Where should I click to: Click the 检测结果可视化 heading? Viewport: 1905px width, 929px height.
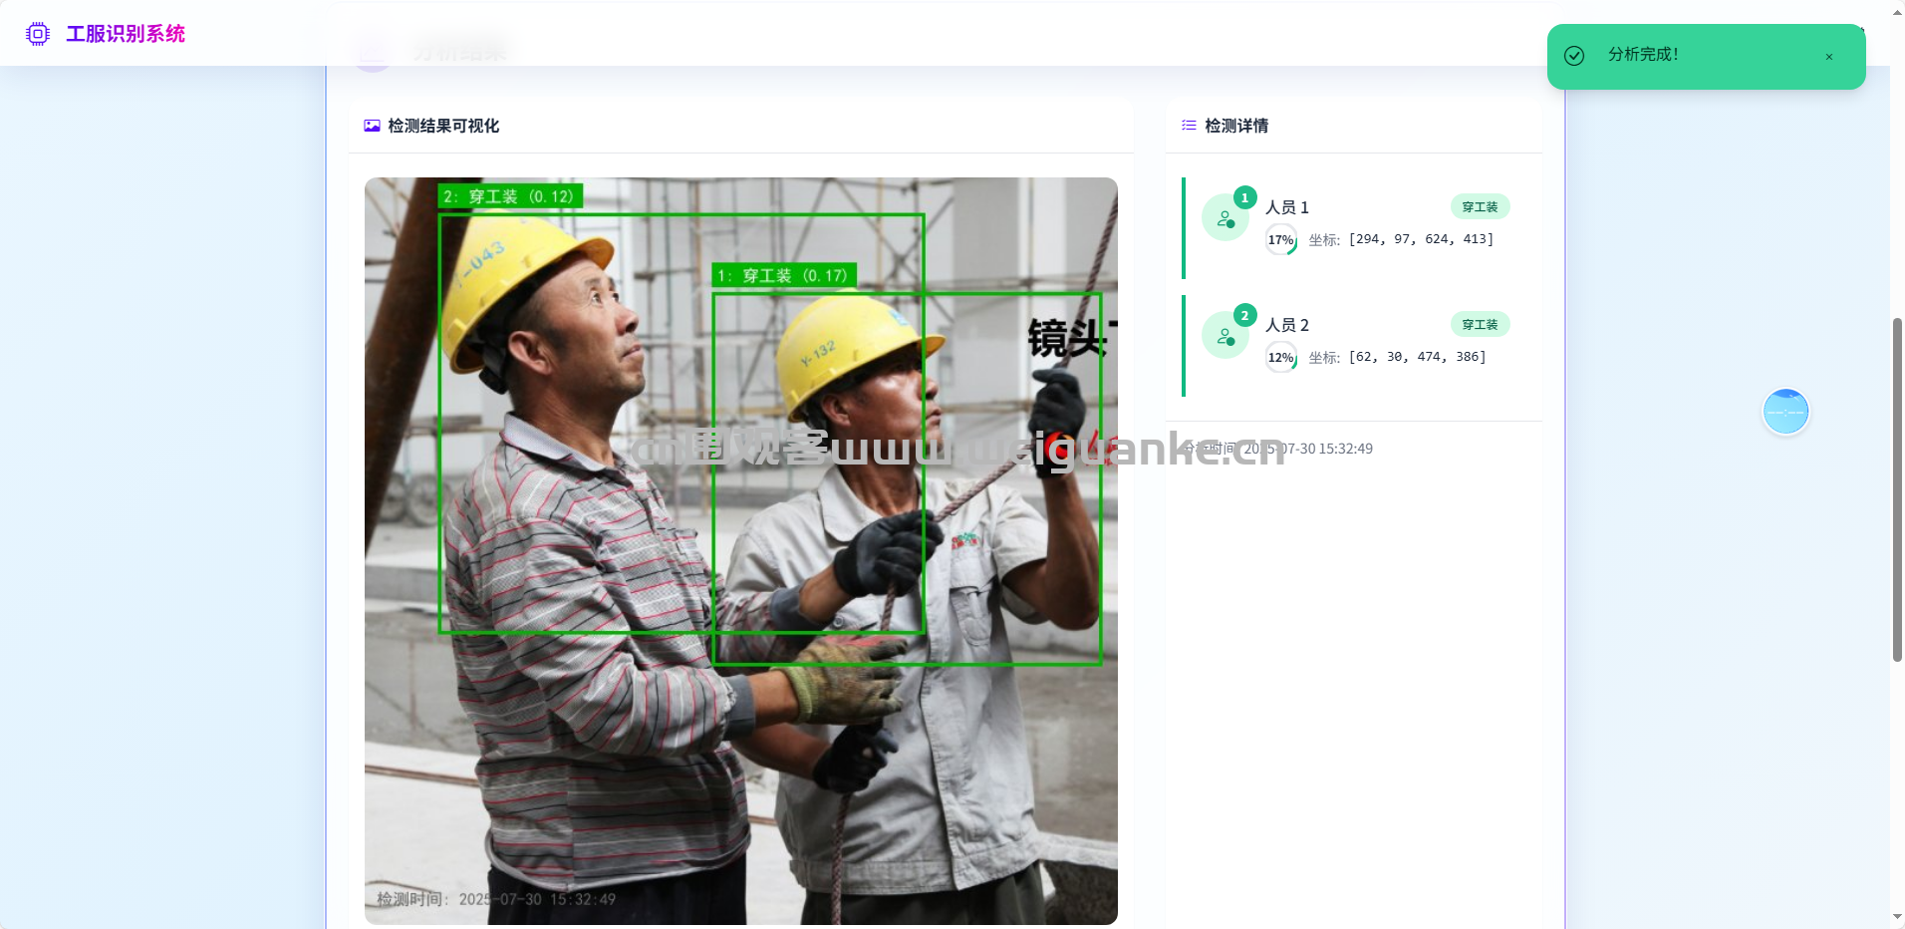[x=443, y=126]
